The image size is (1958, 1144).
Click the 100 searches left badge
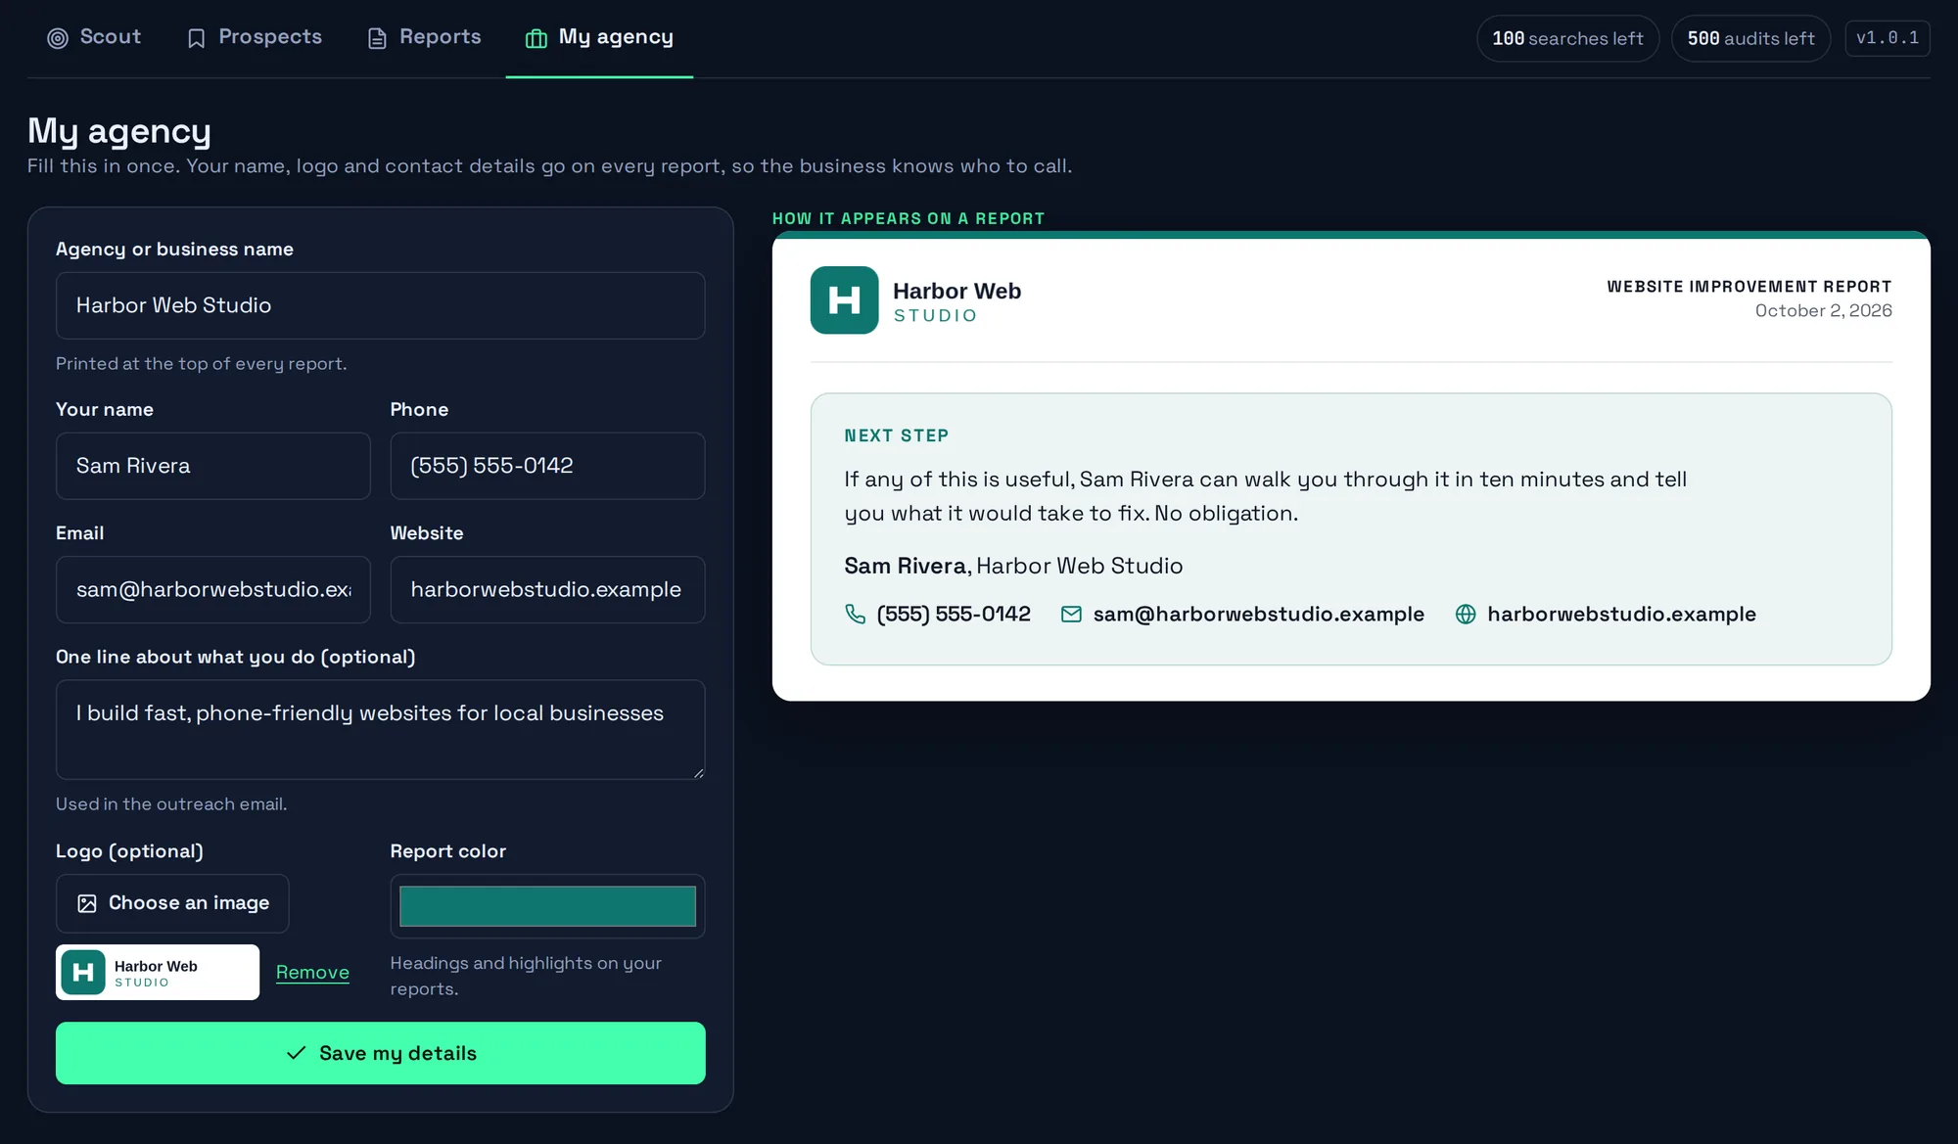click(1567, 38)
